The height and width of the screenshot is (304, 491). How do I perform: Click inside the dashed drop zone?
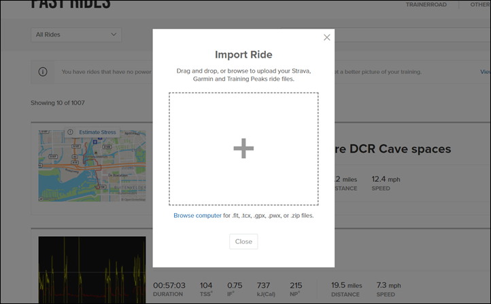(x=243, y=149)
